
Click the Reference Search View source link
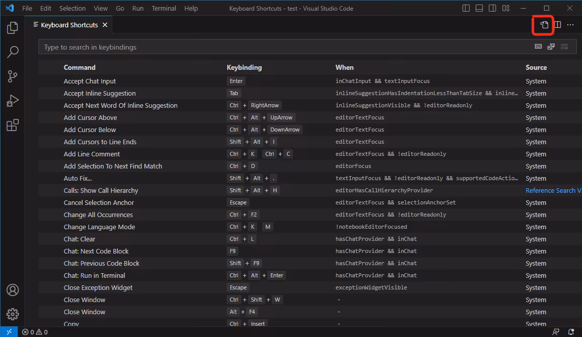554,190
